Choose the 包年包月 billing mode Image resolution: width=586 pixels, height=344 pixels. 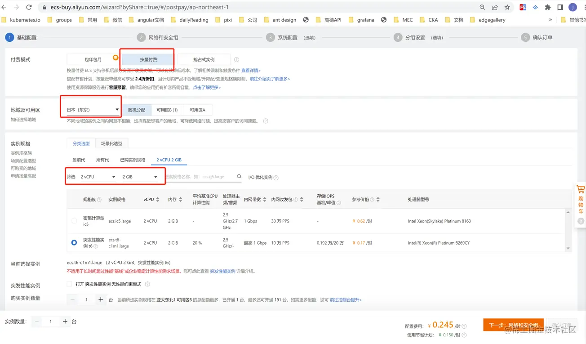point(93,59)
